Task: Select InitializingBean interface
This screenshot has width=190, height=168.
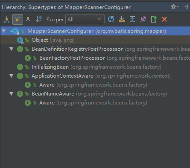Action: (95, 67)
